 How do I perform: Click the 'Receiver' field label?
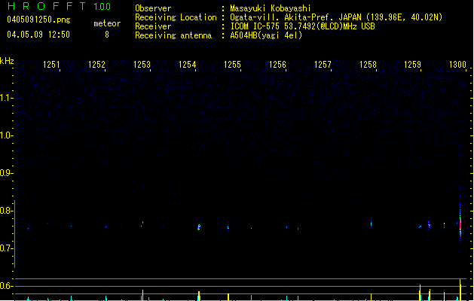153,26
